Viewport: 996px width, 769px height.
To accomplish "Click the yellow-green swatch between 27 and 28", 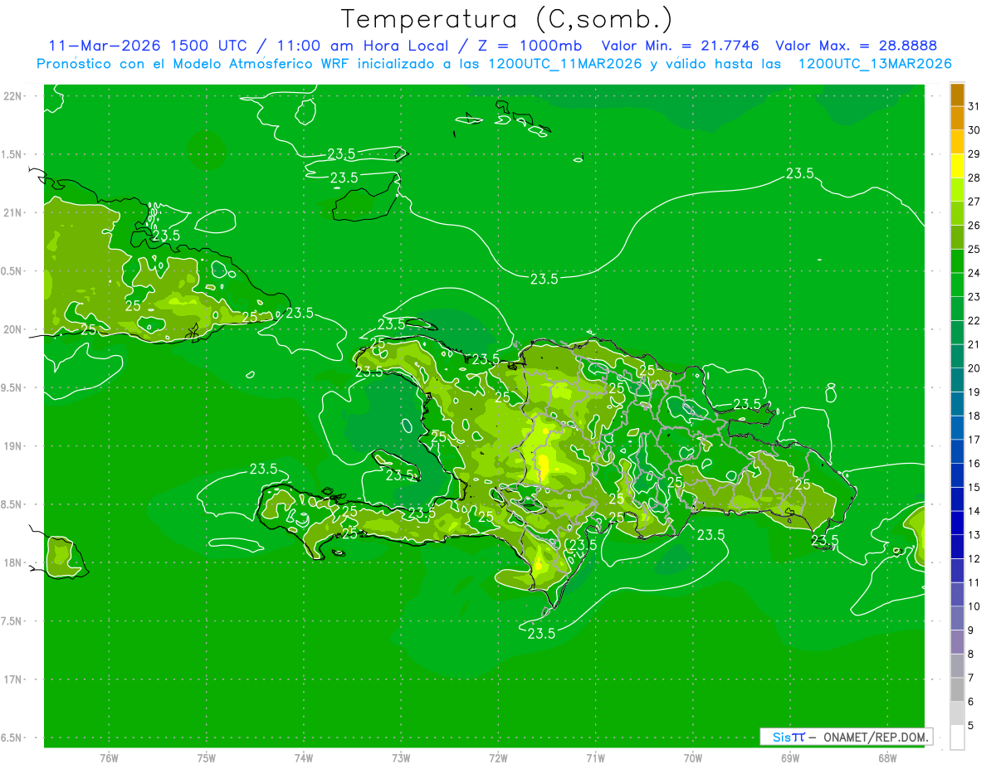I will (957, 190).
